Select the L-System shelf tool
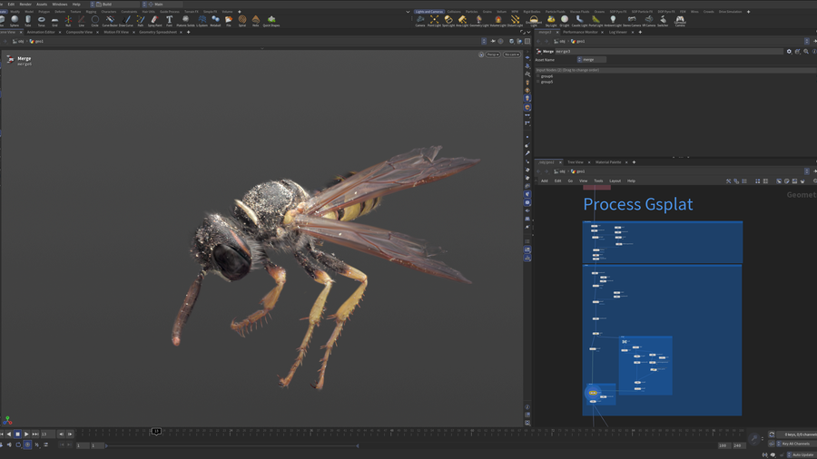Screen dimensions: 817x459 point(202,21)
